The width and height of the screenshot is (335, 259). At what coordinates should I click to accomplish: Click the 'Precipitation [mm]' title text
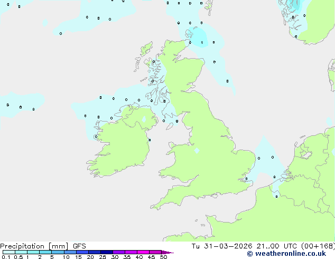click(x=34, y=246)
